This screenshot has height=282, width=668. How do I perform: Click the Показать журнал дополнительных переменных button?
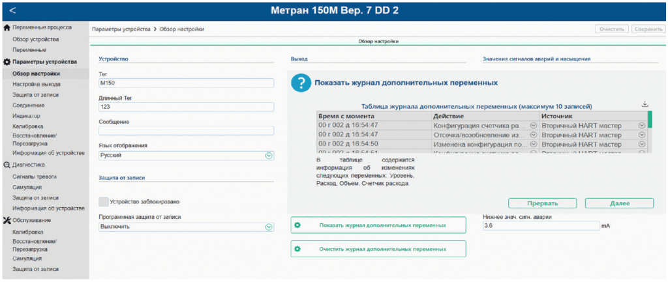(378, 225)
